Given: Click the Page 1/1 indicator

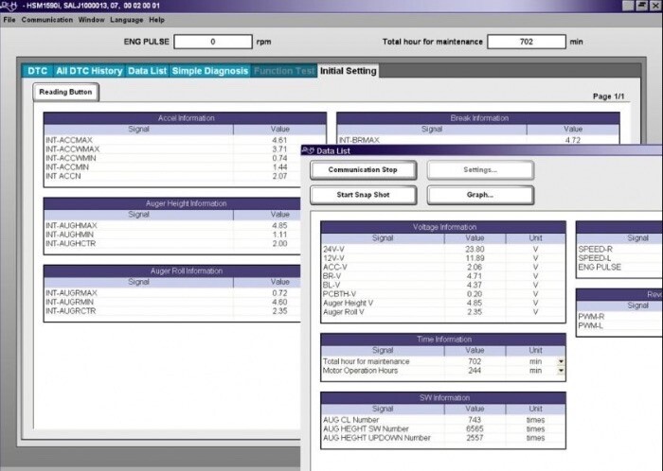Looking at the screenshot, I should [608, 96].
